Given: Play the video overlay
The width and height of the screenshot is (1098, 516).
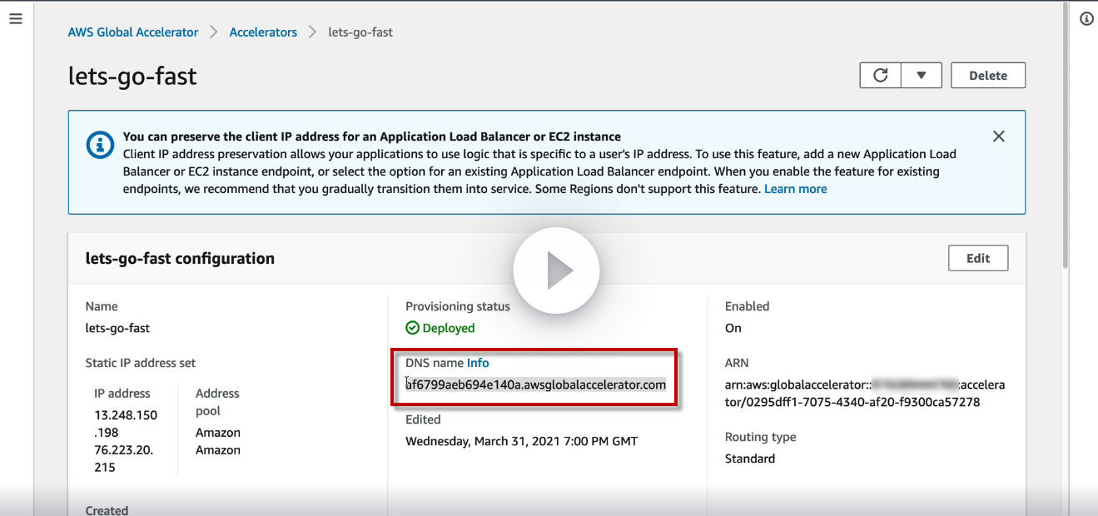Looking at the screenshot, I should point(556,270).
